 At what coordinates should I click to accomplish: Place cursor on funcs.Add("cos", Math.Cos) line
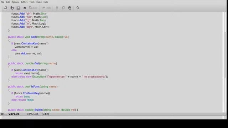click(x=30, y=17)
